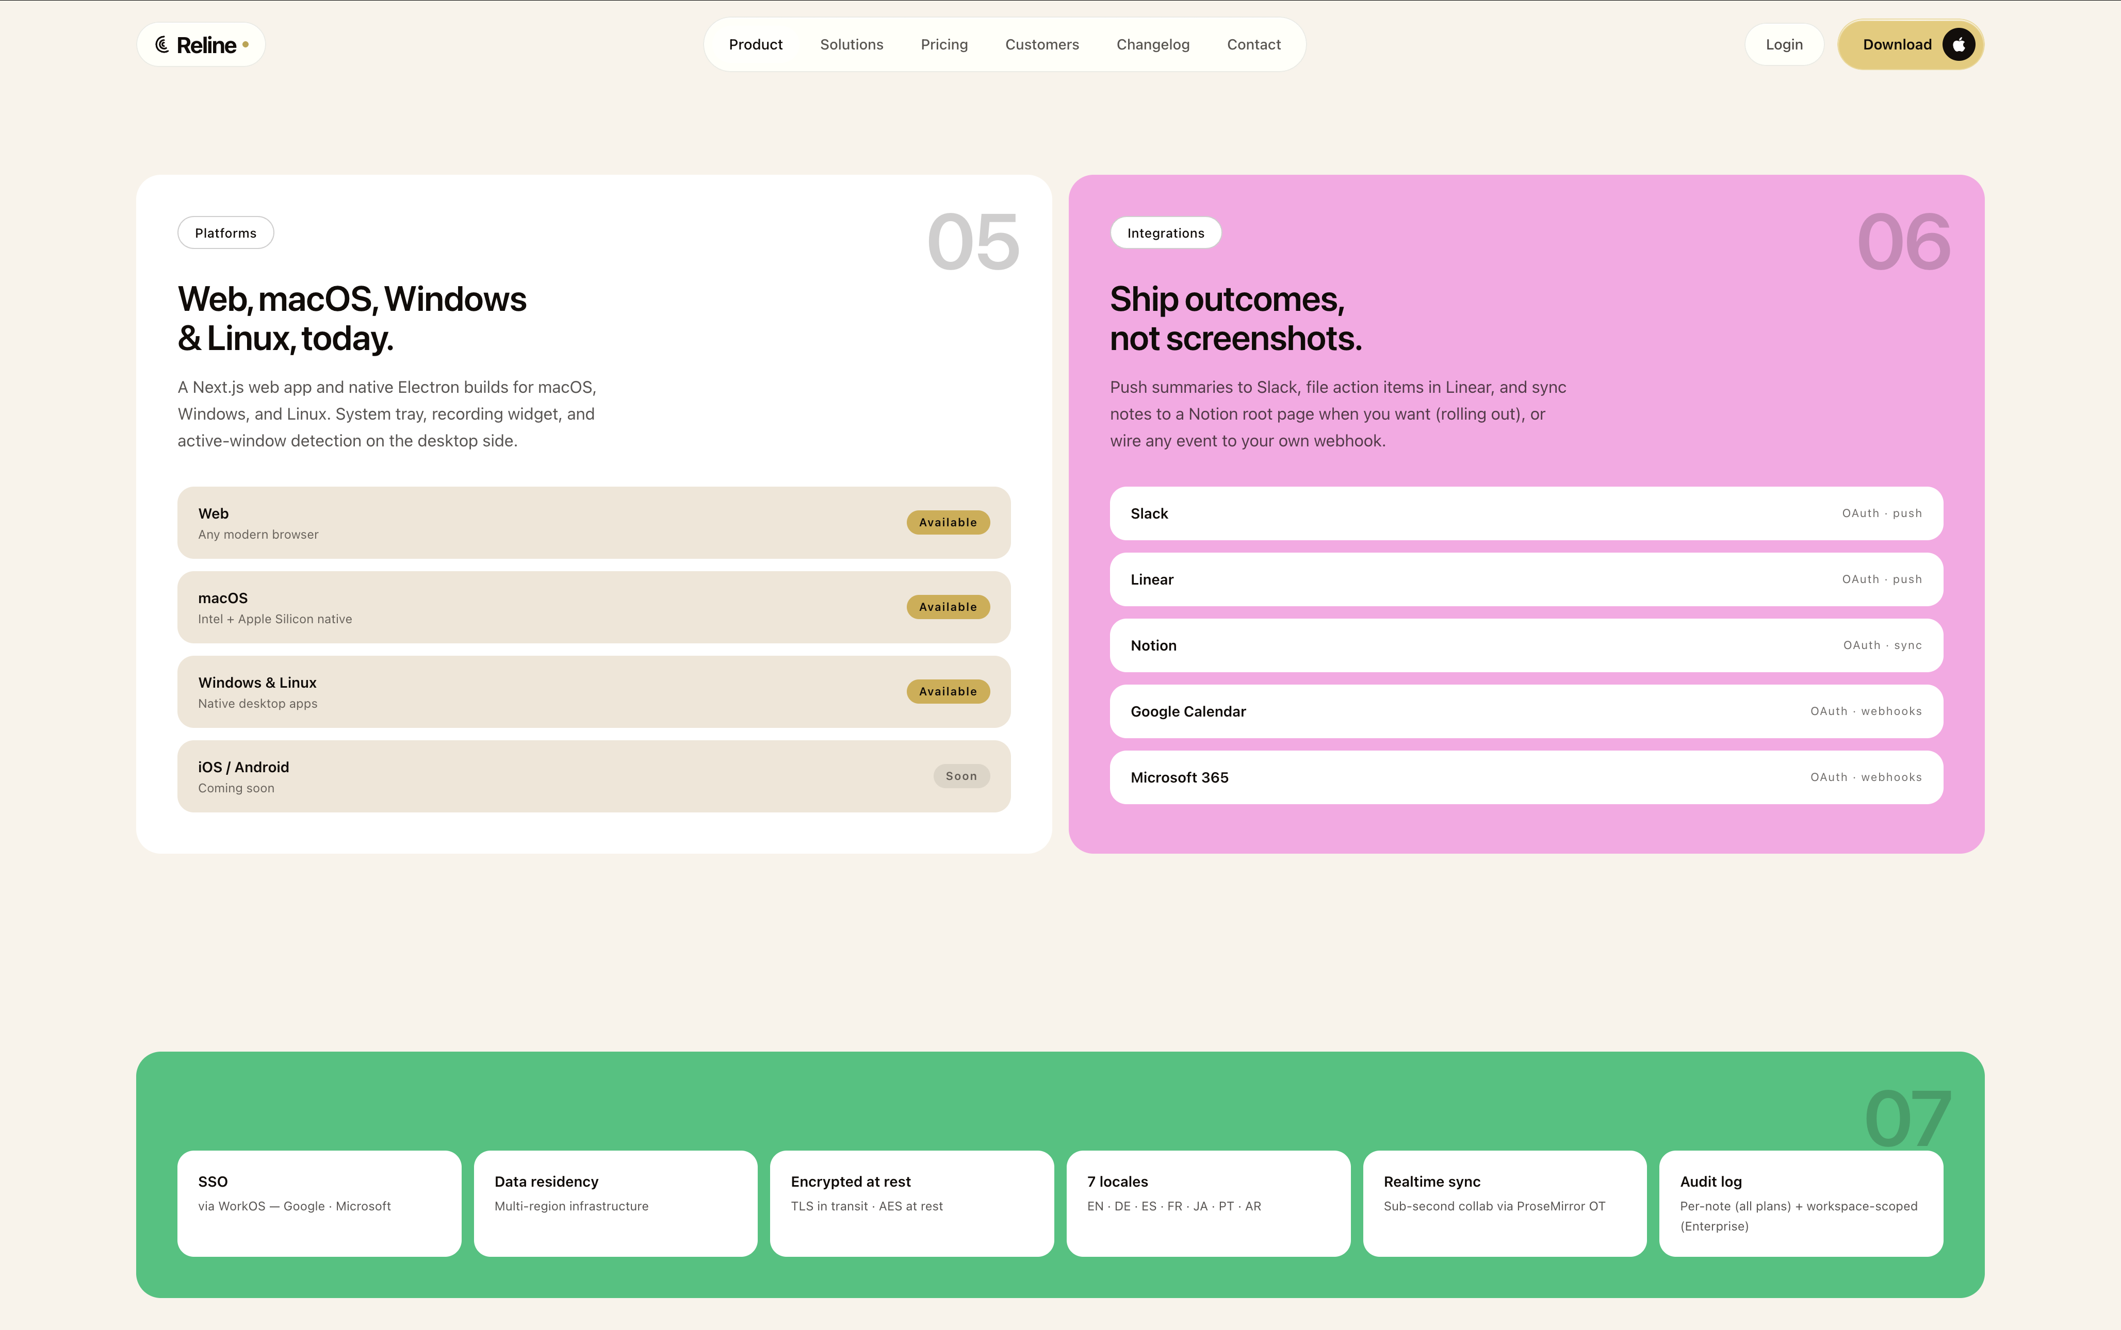Image resolution: width=2121 pixels, height=1330 pixels.
Task: Click the 'Ship outcomes, not screenshots.' heading
Action: coord(1236,319)
